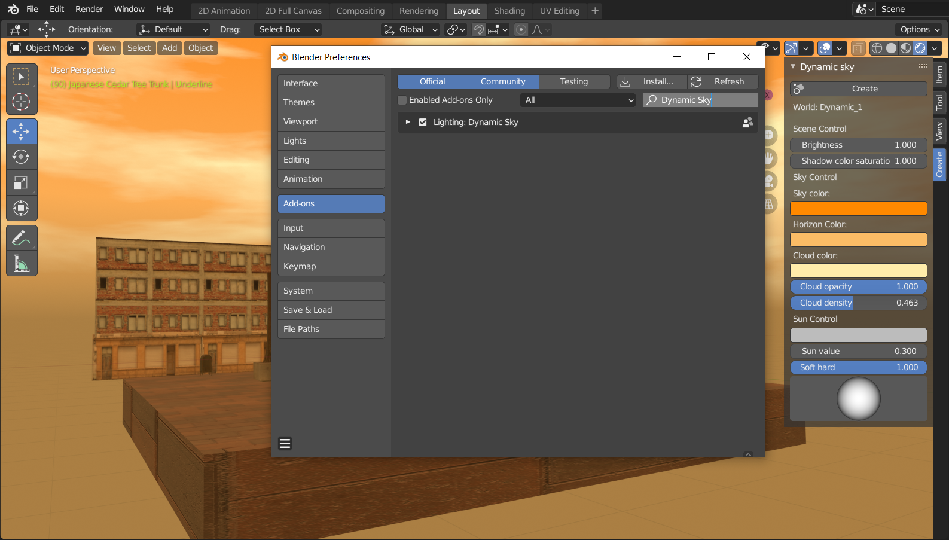Viewport: 949px width, 540px height.
Task: Open the viewport Add menu button
Action: pos(170,48)
